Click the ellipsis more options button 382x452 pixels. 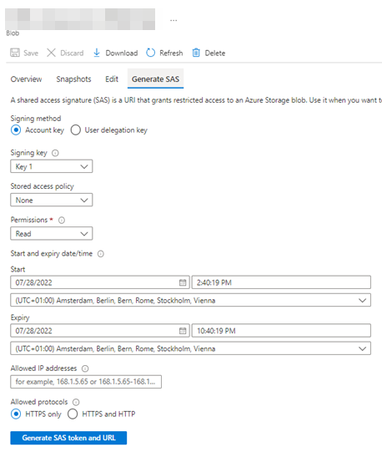pos(173,20)
